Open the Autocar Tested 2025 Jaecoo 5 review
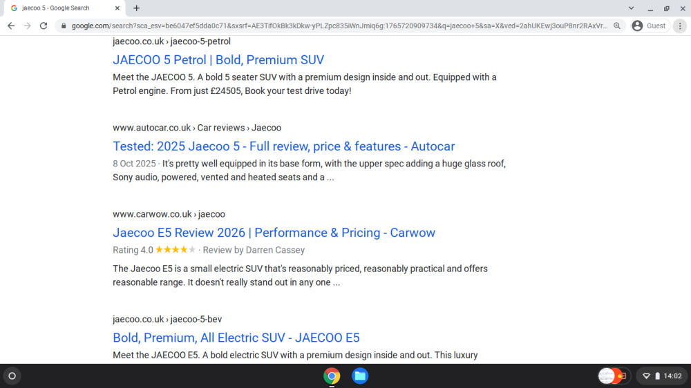Screen dimensions: 691x388 pos(284,146)
